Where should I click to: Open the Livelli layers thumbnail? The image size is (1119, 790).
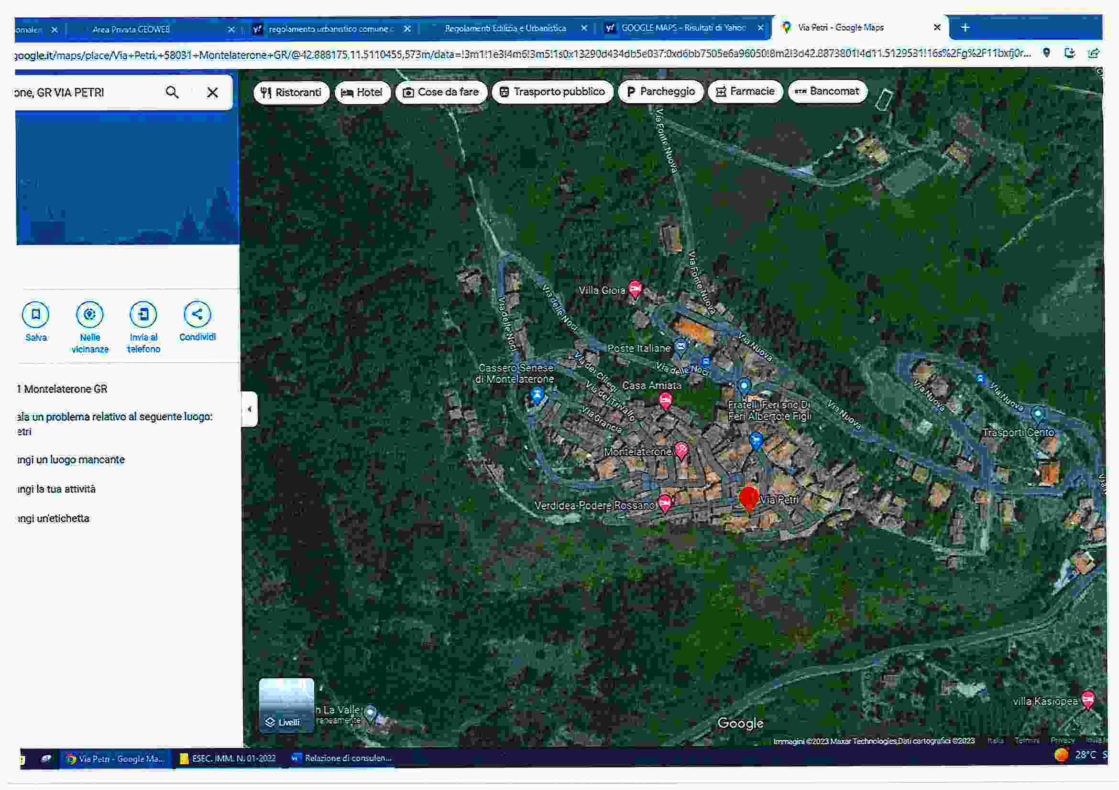point(286,705)
